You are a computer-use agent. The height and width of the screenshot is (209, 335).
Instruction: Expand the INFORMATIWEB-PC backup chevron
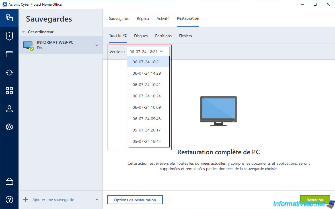(97, 45)
